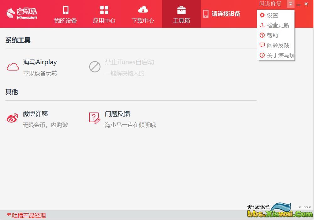Click 问题反馈 in dropdown menu
The image size is (314, 220).
click(x=278, y=45)
